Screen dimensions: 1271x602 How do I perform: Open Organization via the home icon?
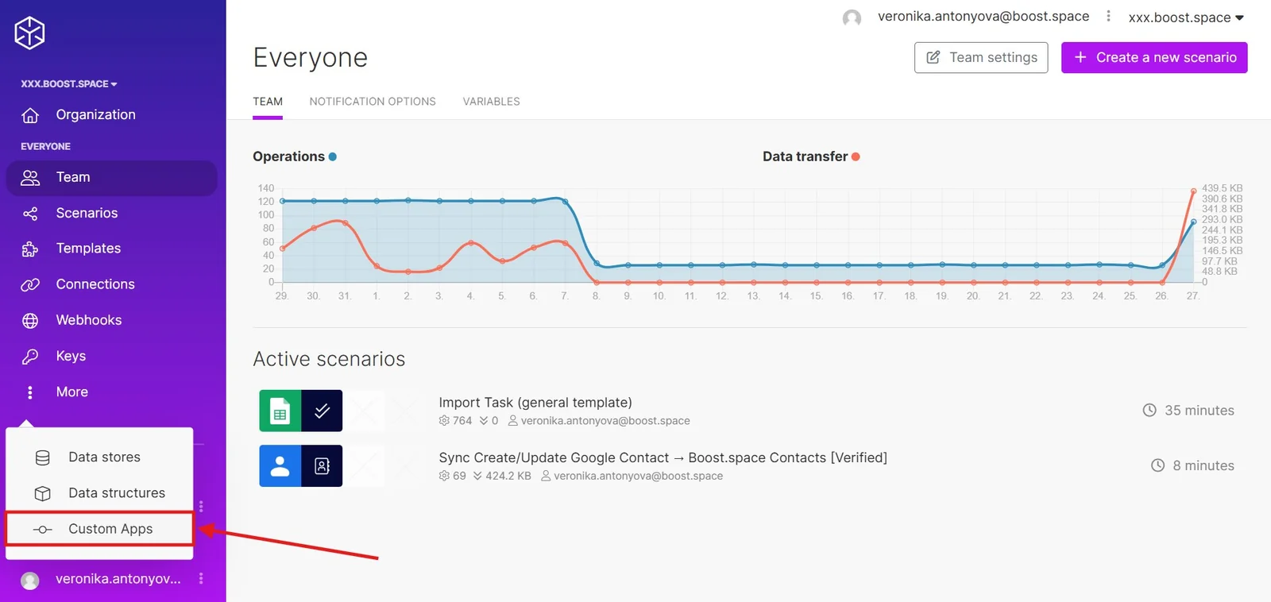point(30,115)
